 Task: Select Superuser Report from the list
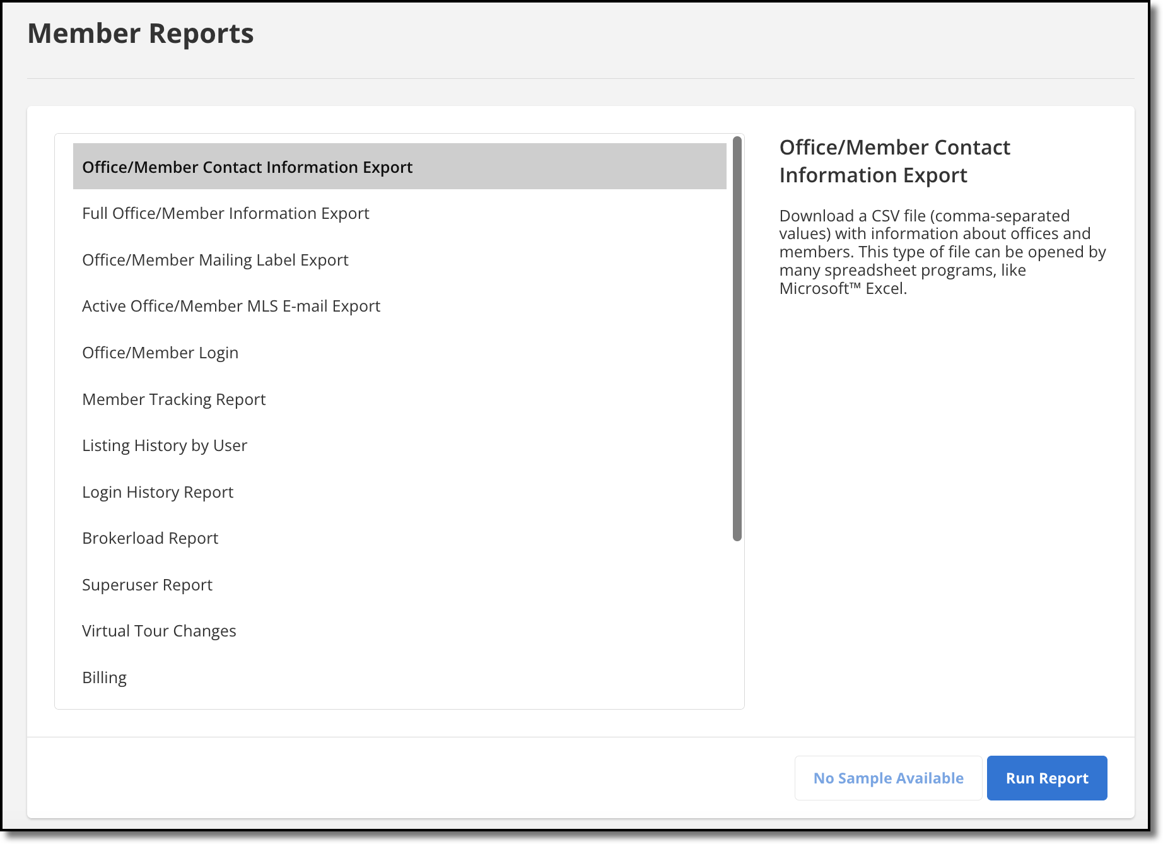pos(399,585)
